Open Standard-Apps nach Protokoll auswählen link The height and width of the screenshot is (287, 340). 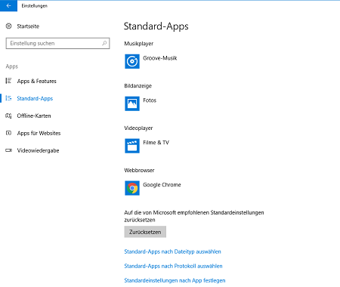[x=173, y=266]
